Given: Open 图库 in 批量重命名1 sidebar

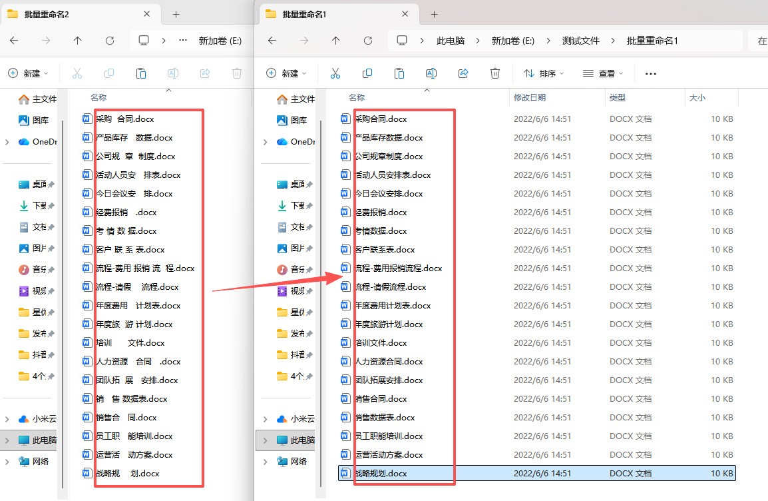Looking at the screenshot, I should click(292, 120).
